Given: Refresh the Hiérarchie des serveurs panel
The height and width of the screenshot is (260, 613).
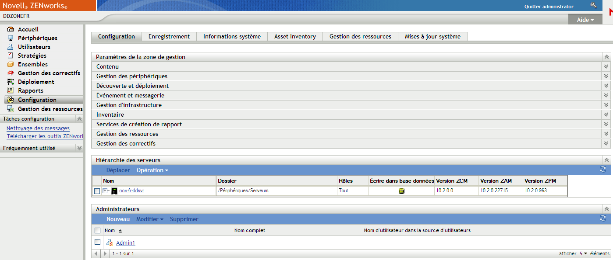Looking at the screenshot, I should click(602, 169).
